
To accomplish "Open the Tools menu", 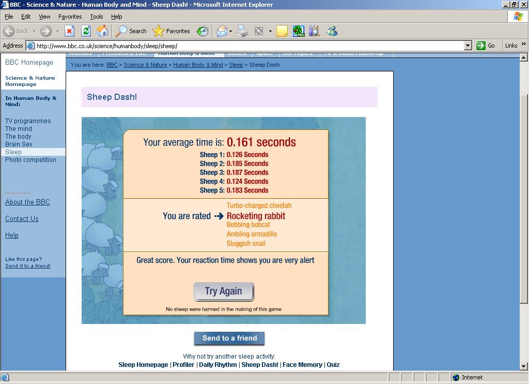I will [96, 17].
